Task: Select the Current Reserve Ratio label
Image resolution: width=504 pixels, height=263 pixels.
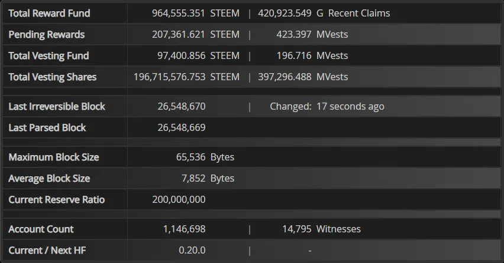Action: click(x=57, y=199)
